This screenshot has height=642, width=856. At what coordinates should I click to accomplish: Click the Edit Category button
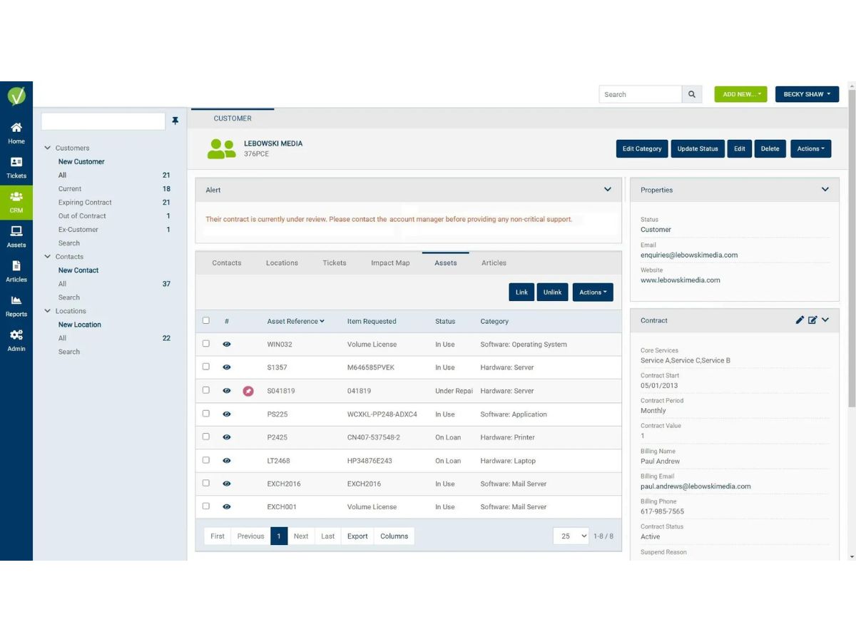(x=642, y=148)
